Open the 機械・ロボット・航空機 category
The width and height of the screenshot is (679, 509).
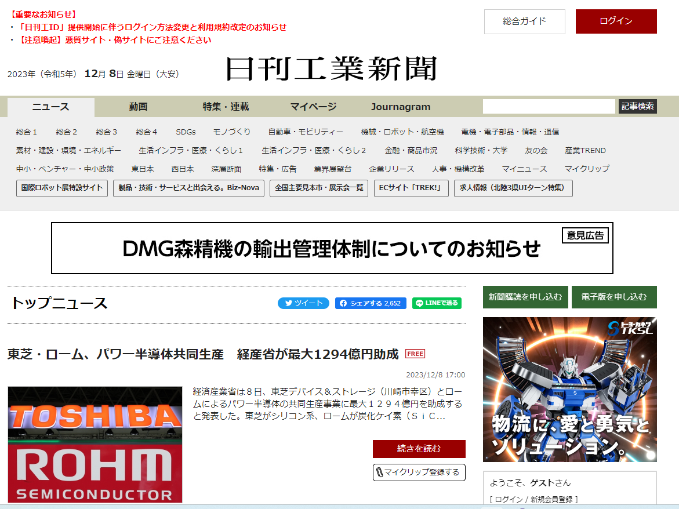click(402, 132)
